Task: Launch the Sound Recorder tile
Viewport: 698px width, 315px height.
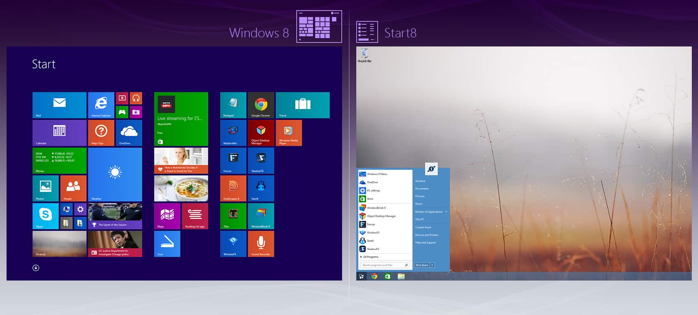Action: click(x=261, y=244)
